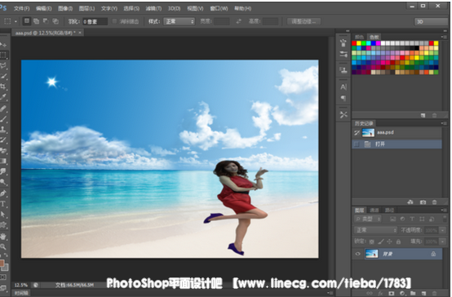Toggle filter for pixel layers icon
Screen dimensions: 452x297
click(392, 219)
